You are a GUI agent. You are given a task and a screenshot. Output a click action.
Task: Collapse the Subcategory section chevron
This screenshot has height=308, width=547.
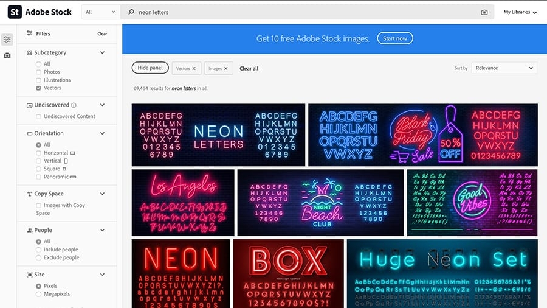click(102, 52)
